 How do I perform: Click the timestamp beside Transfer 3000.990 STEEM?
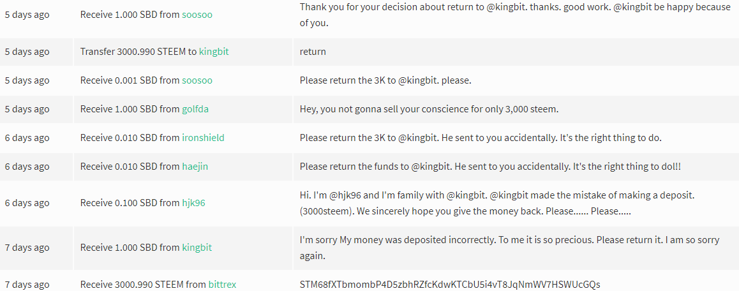point(27,52)
